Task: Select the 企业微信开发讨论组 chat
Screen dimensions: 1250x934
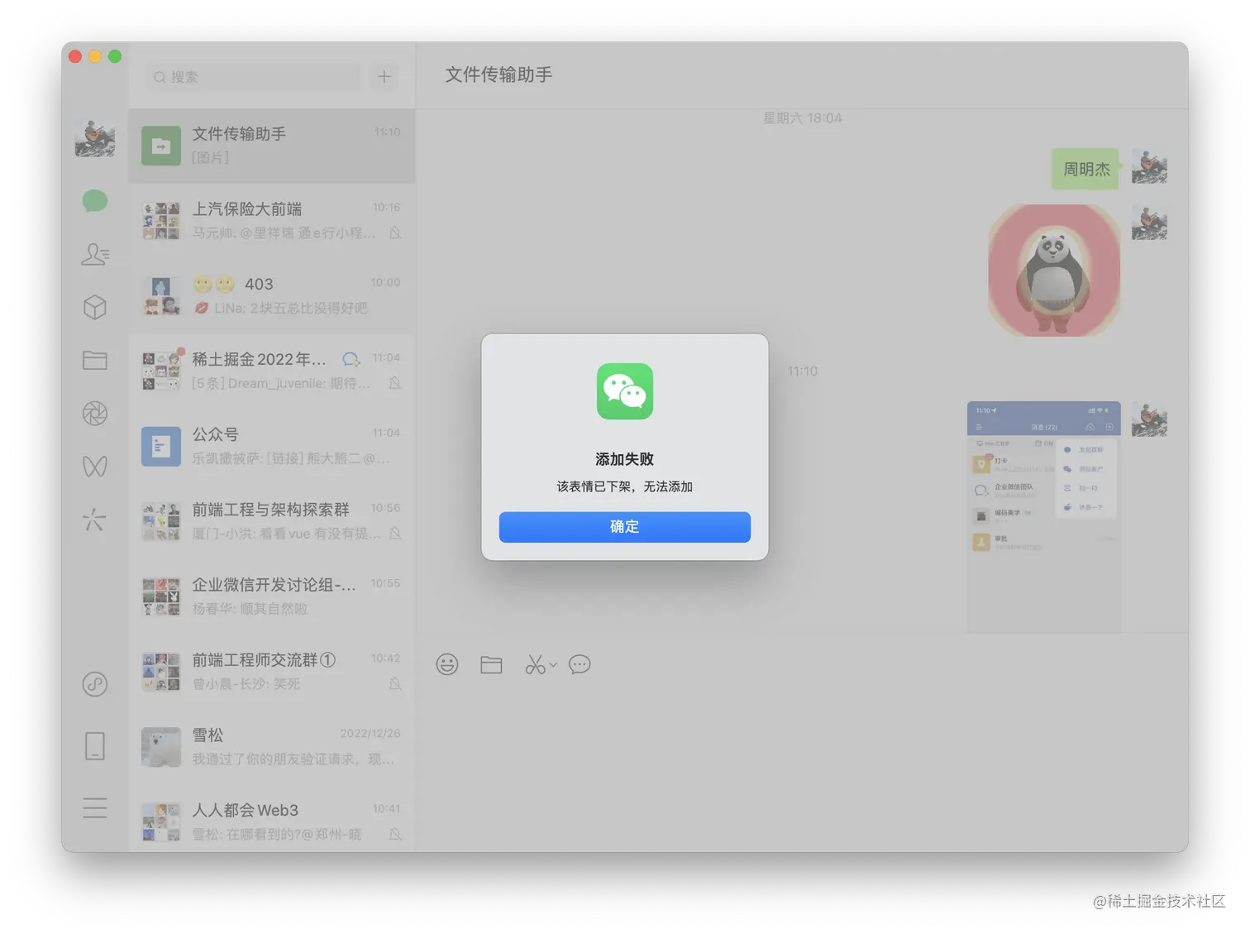Action: (272, 597)
